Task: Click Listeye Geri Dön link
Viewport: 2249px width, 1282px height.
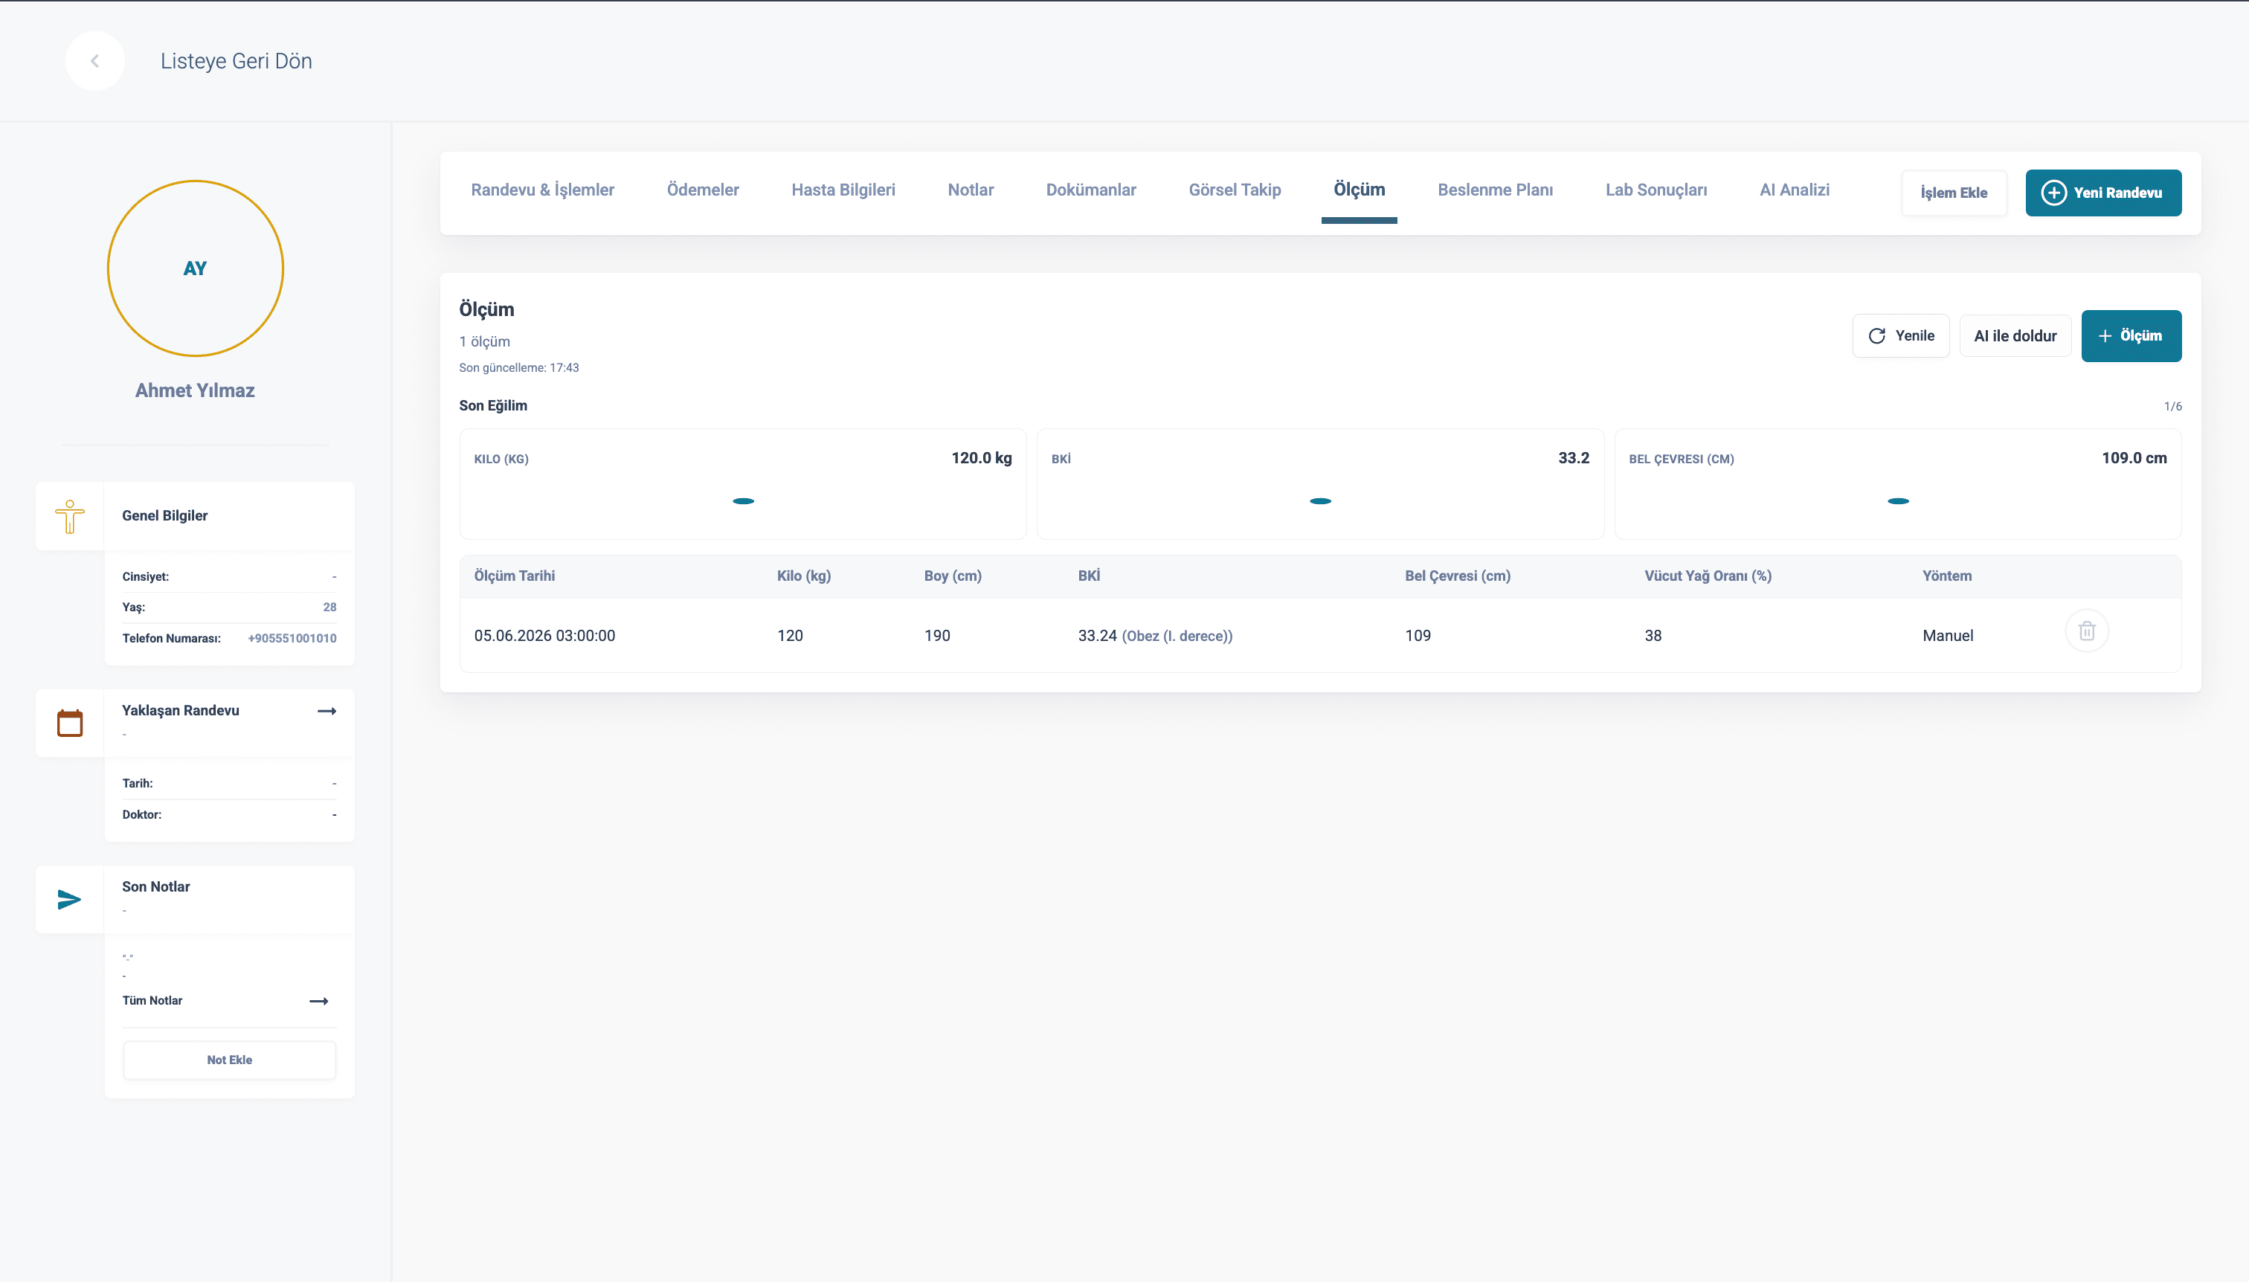Action: click(x=236, y=61)
